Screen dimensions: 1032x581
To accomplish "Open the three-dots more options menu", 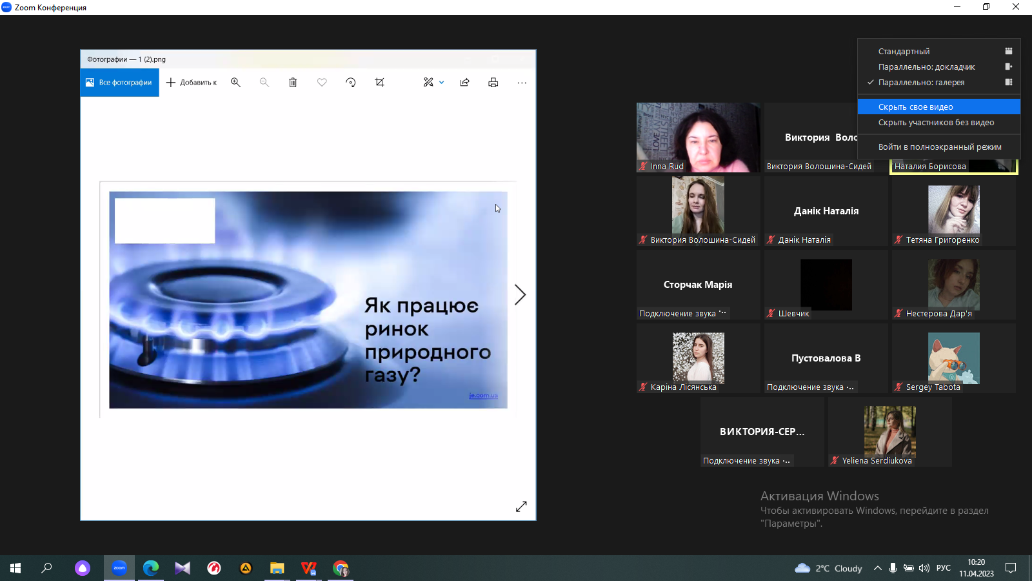I will [522, 83].
